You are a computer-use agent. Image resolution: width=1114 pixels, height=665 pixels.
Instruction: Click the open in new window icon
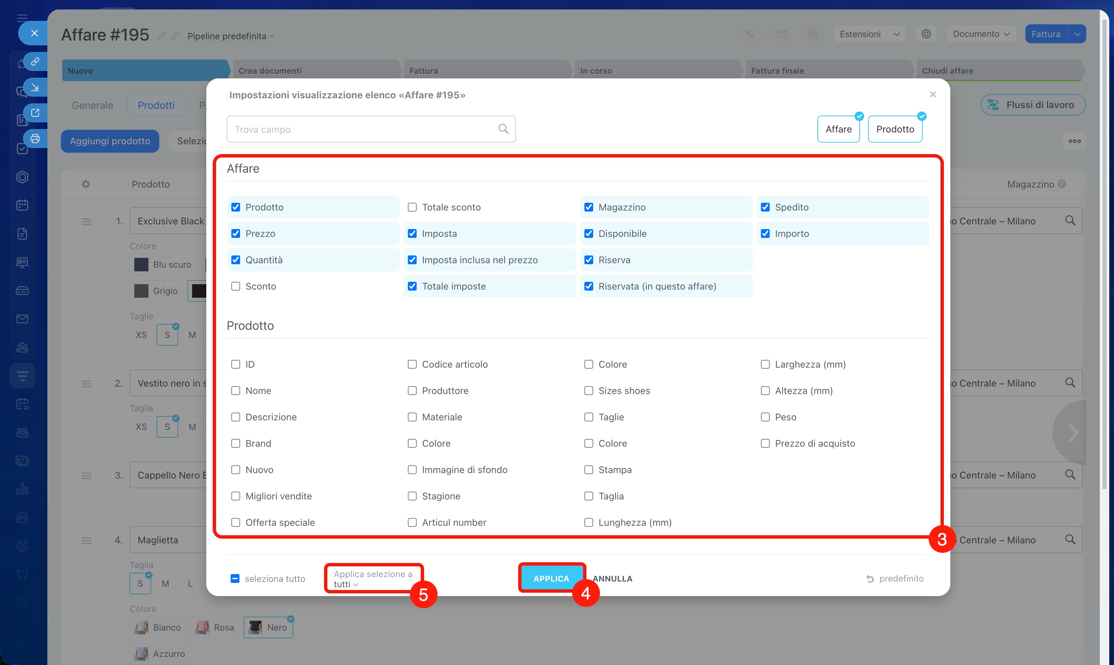35,113
